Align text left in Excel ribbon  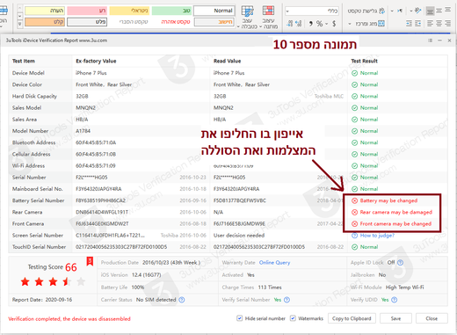pos(430,23)
